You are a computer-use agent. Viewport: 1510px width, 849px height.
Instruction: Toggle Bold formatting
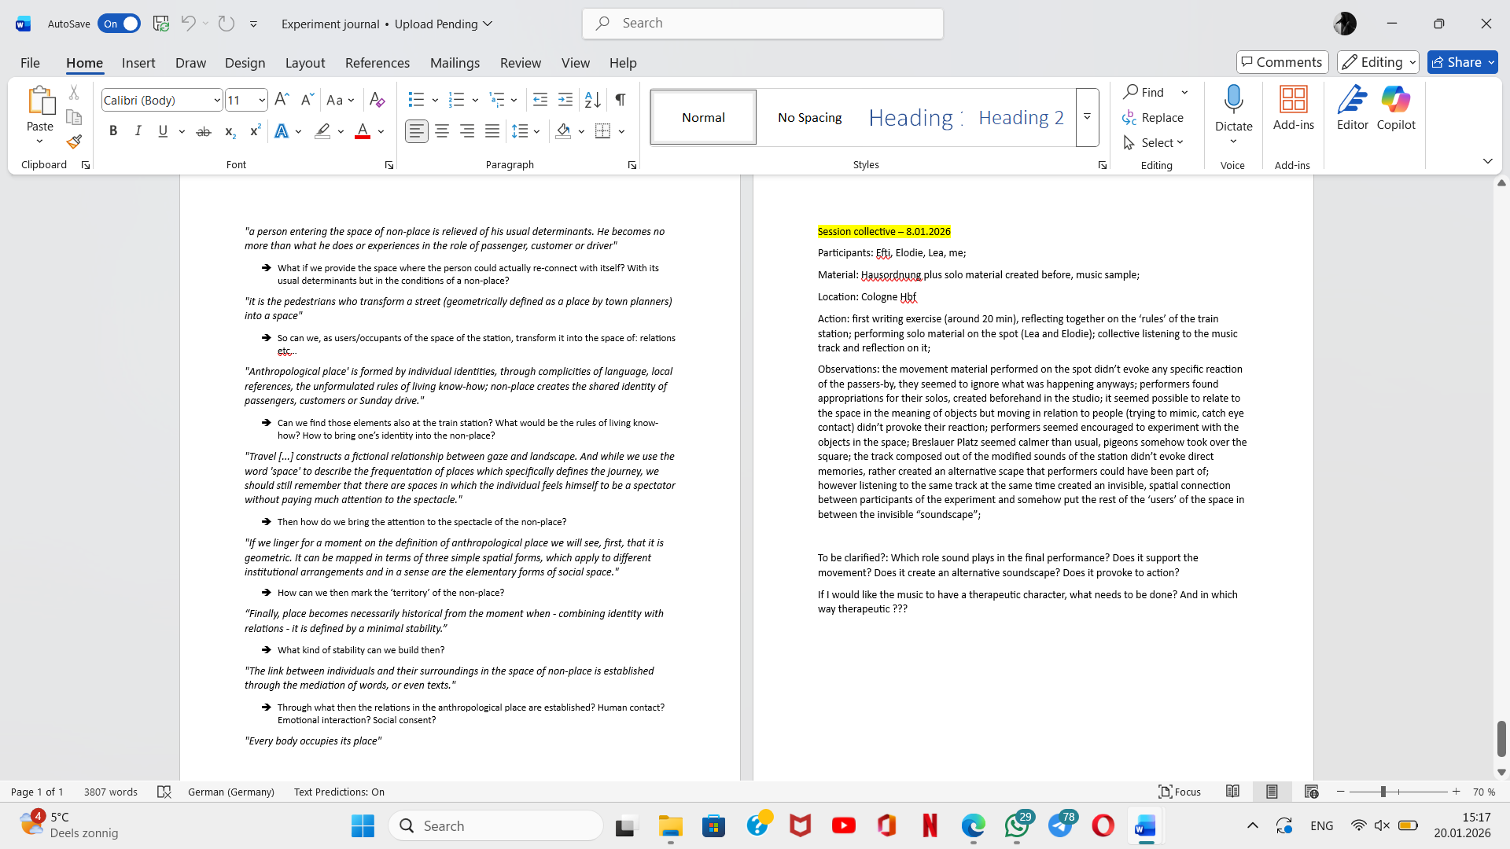[113, 131]
